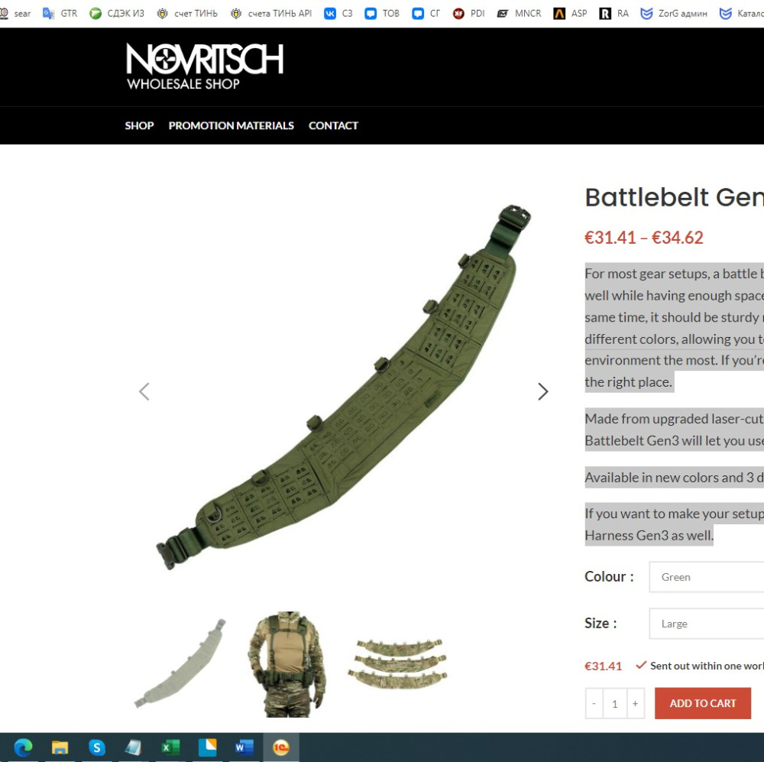The width and height of the screenshot is (764, 762).
Task: Click the ADD TO CART button
Action: click(x=703, y=703)
